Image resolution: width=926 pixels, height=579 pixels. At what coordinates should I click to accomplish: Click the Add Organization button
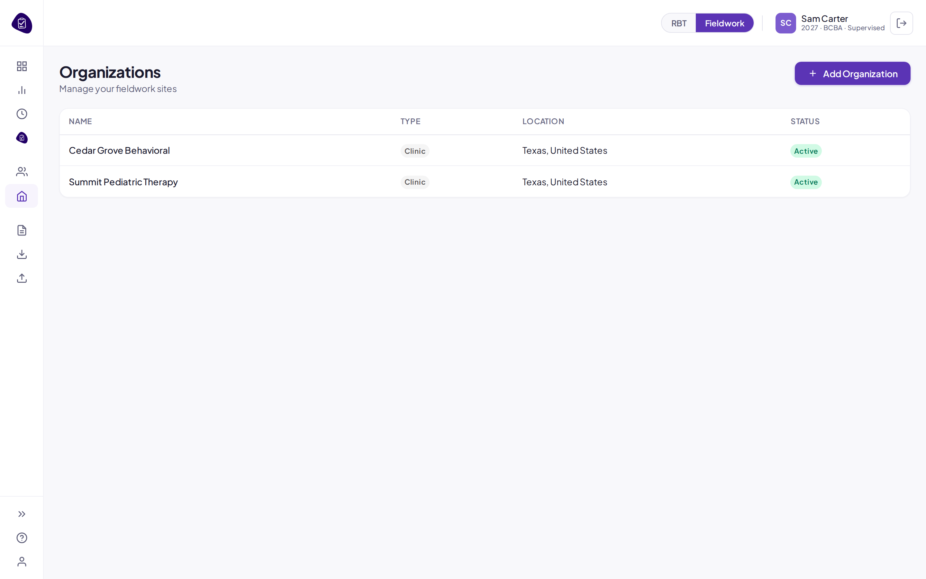pyautogui.click(x=853, y=74)
